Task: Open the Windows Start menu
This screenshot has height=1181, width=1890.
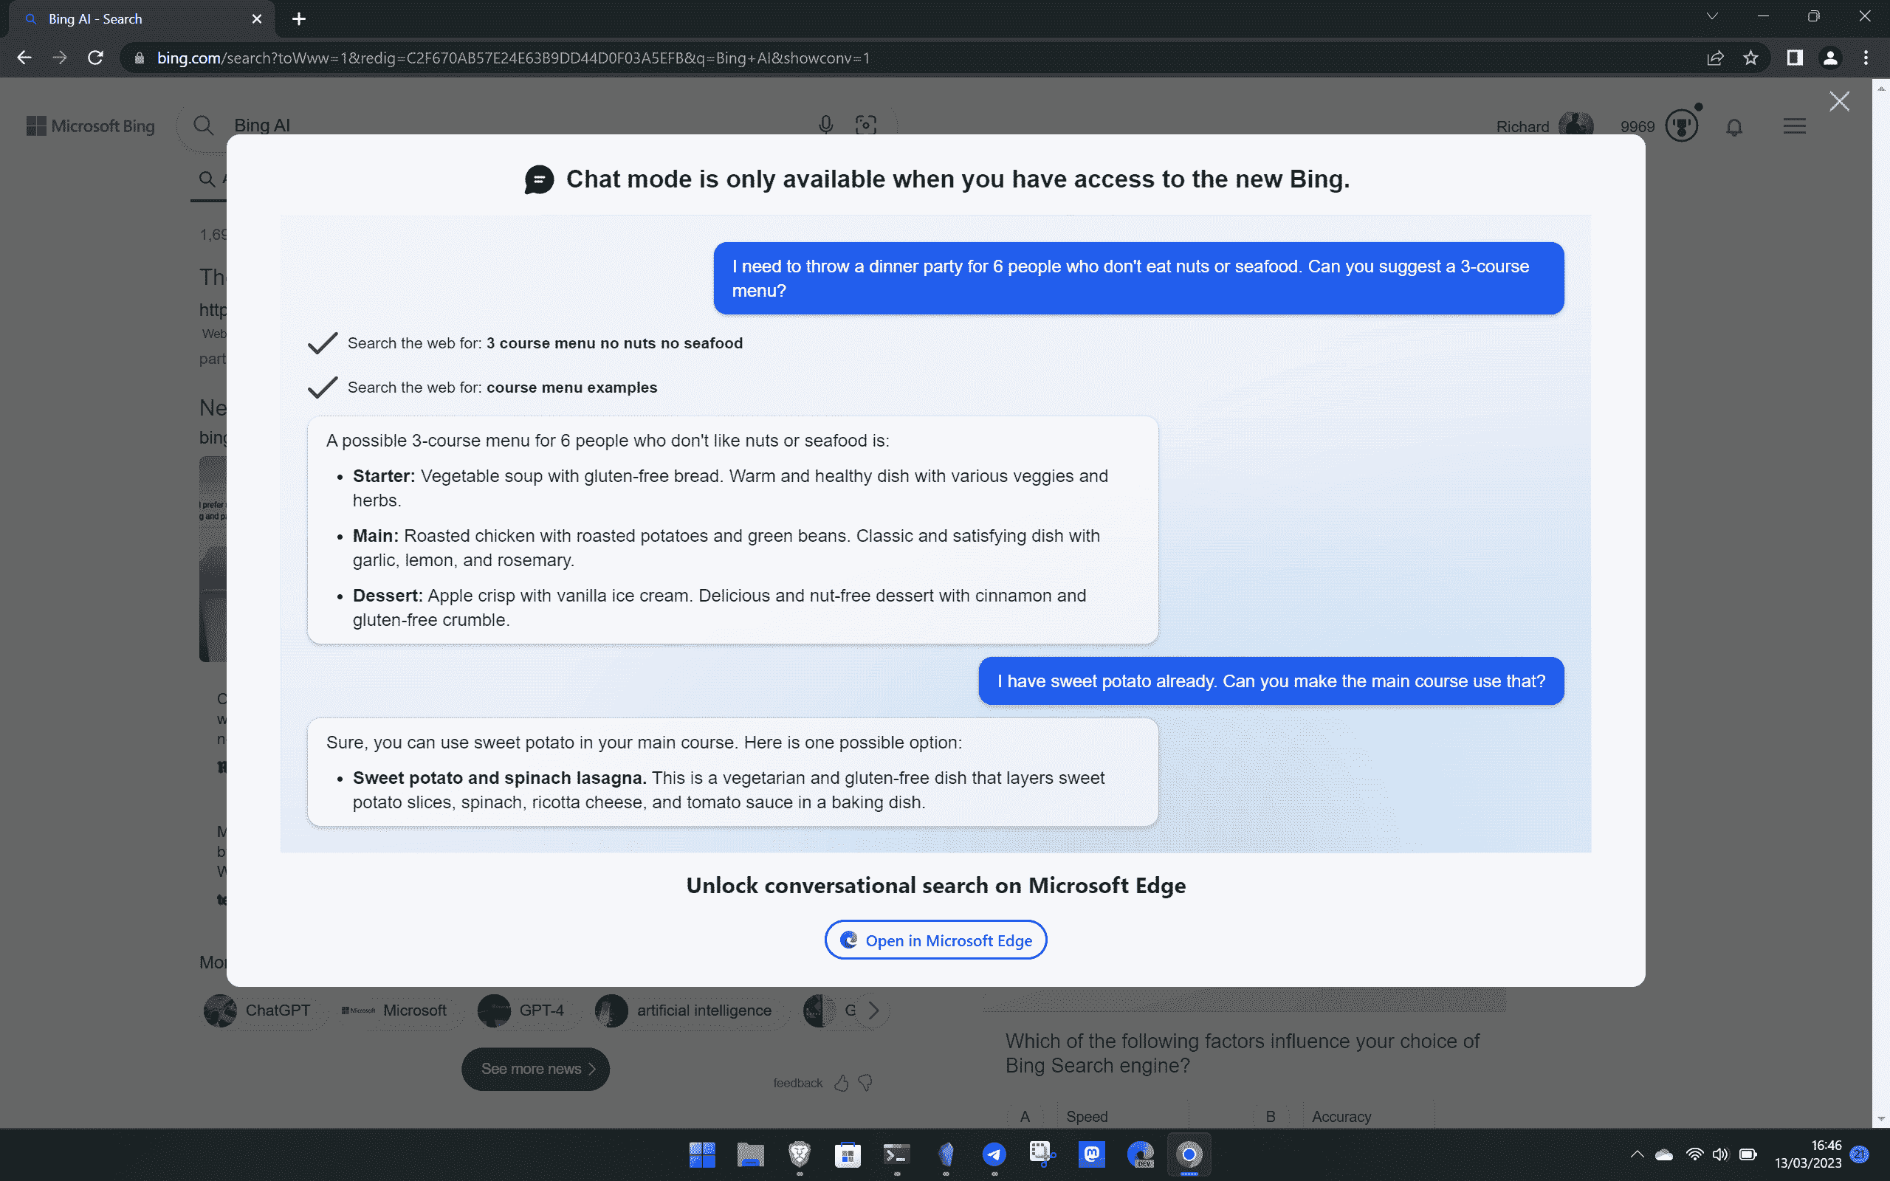Action: tap(701, 1154)
